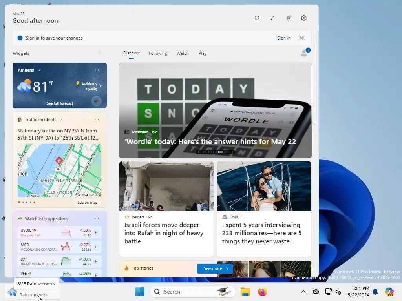This screenshot has height=301, width=402.
Task: Click the Top stories heading
Action: coord(142,268)
